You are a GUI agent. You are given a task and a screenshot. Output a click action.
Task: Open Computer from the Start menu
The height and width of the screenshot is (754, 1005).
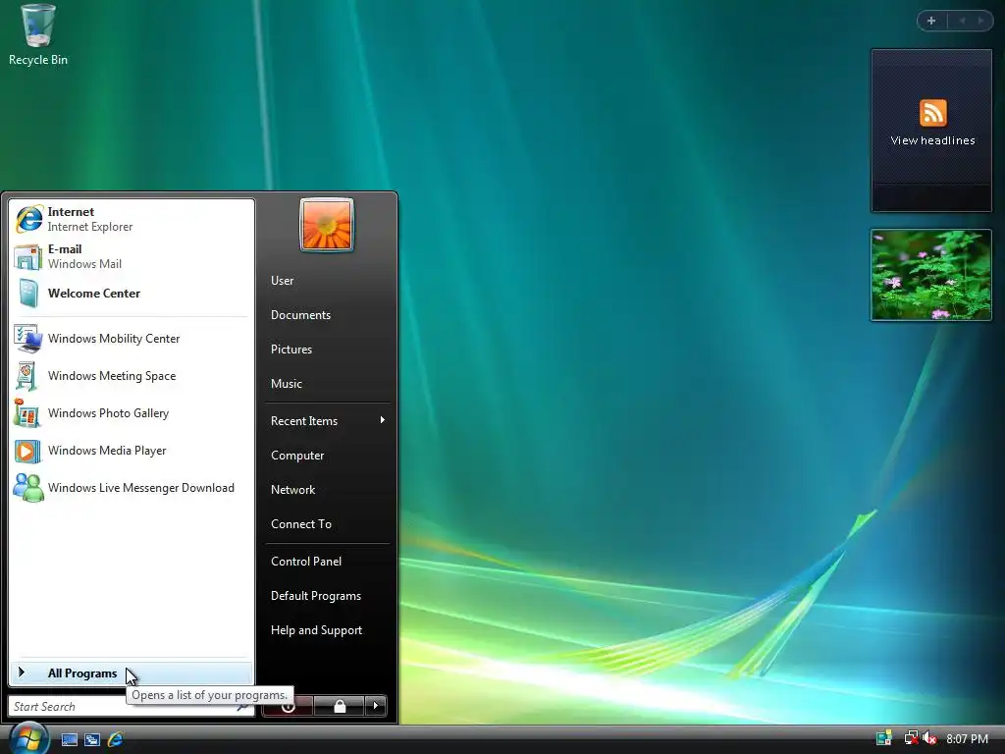point(327,456)
